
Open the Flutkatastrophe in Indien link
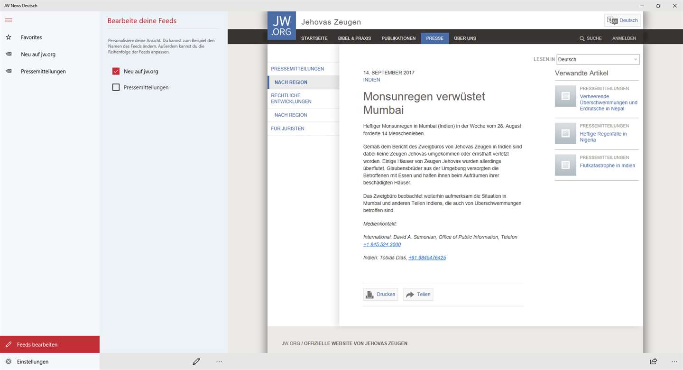pos(608,166)
